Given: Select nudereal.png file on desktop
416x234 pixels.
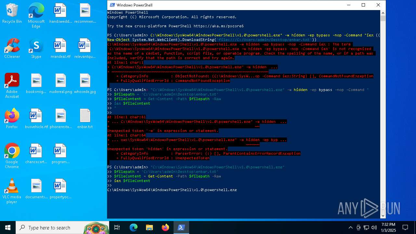Looking at the screenshot, I should [60, 84].
